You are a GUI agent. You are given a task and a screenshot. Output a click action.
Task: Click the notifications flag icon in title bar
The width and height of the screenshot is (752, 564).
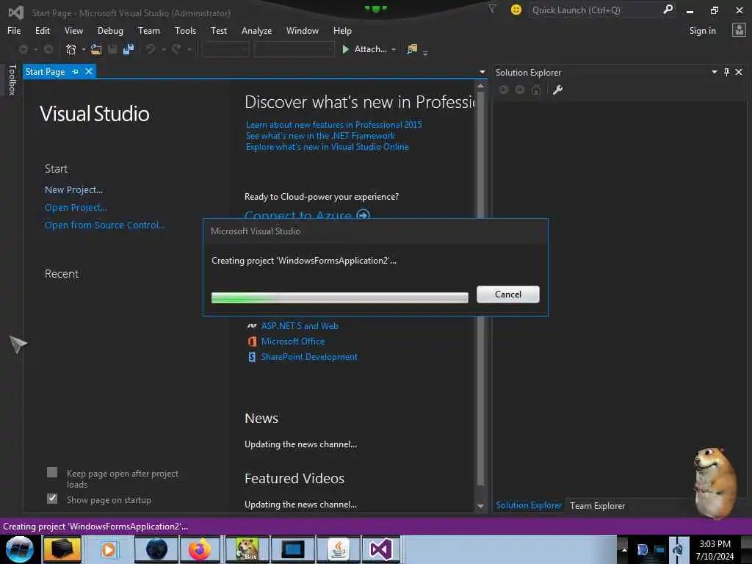tap(492, 9)
